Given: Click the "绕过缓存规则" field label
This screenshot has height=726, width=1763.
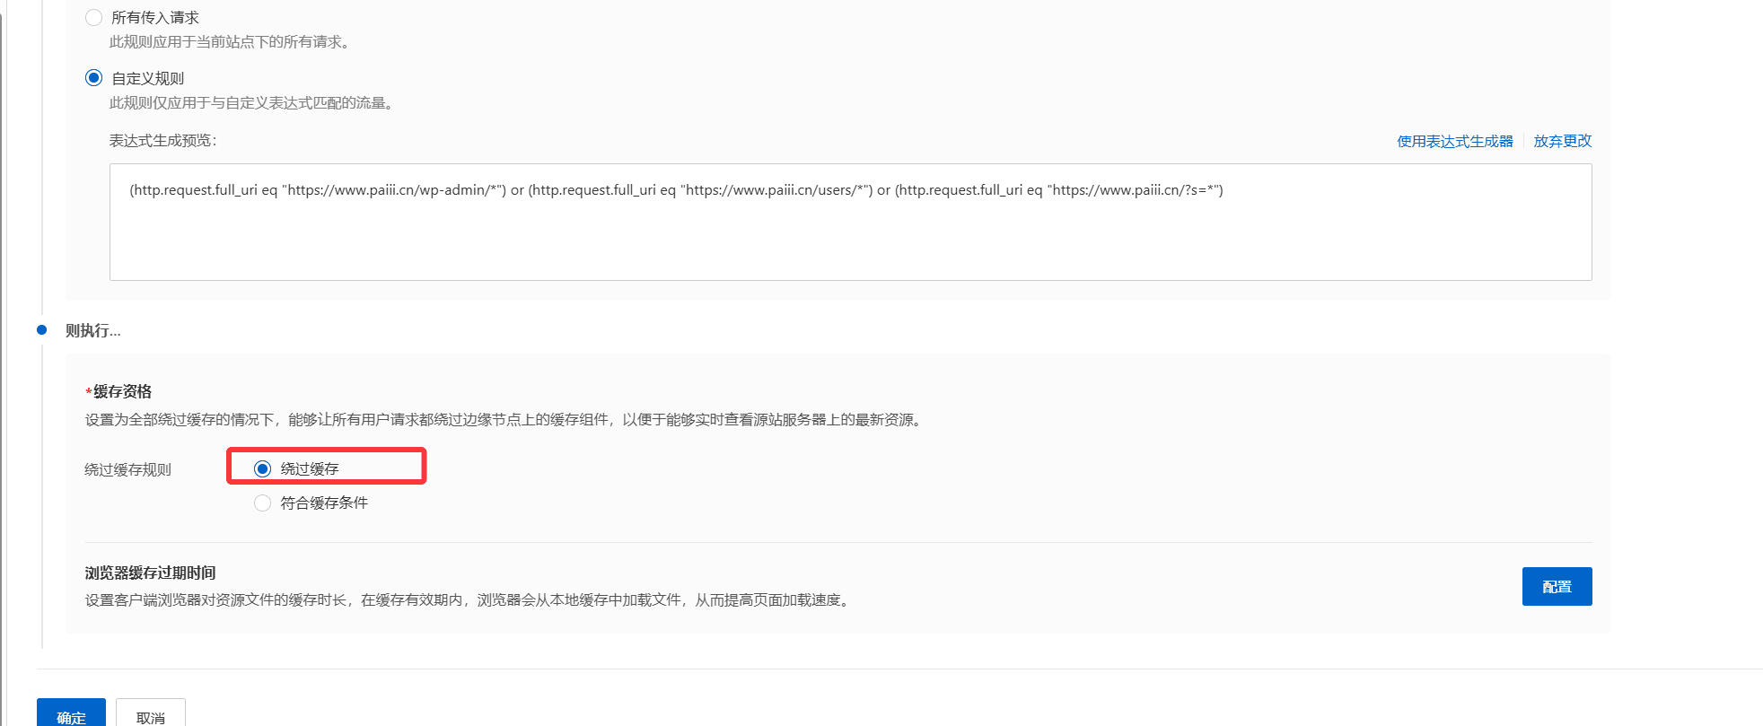Looking at the screenshot, I should point(127,469).
